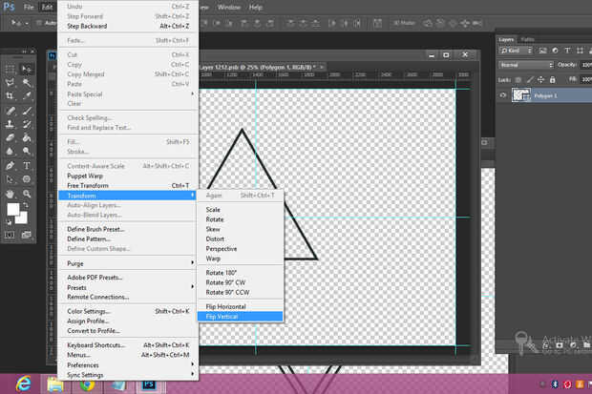Screen dimensions: 592x394
Task: Click the background color swatch
Action: (x=23, y=218)
